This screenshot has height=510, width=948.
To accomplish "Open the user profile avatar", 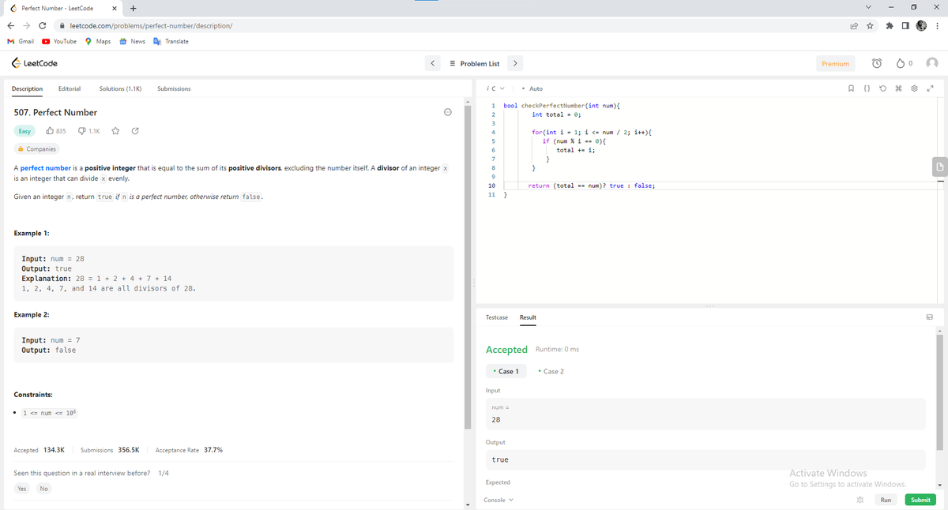I will pyautogui.click(x=933, y=63).
